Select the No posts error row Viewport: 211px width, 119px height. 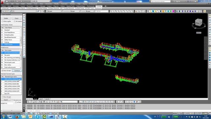coord(11,55)
